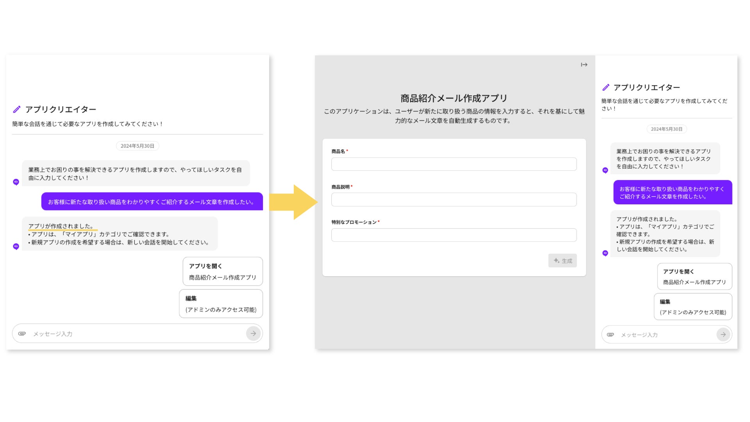Screen dimensions: 750x422
Task: Collapse panel using arrow icon at top
Action: 584,65
